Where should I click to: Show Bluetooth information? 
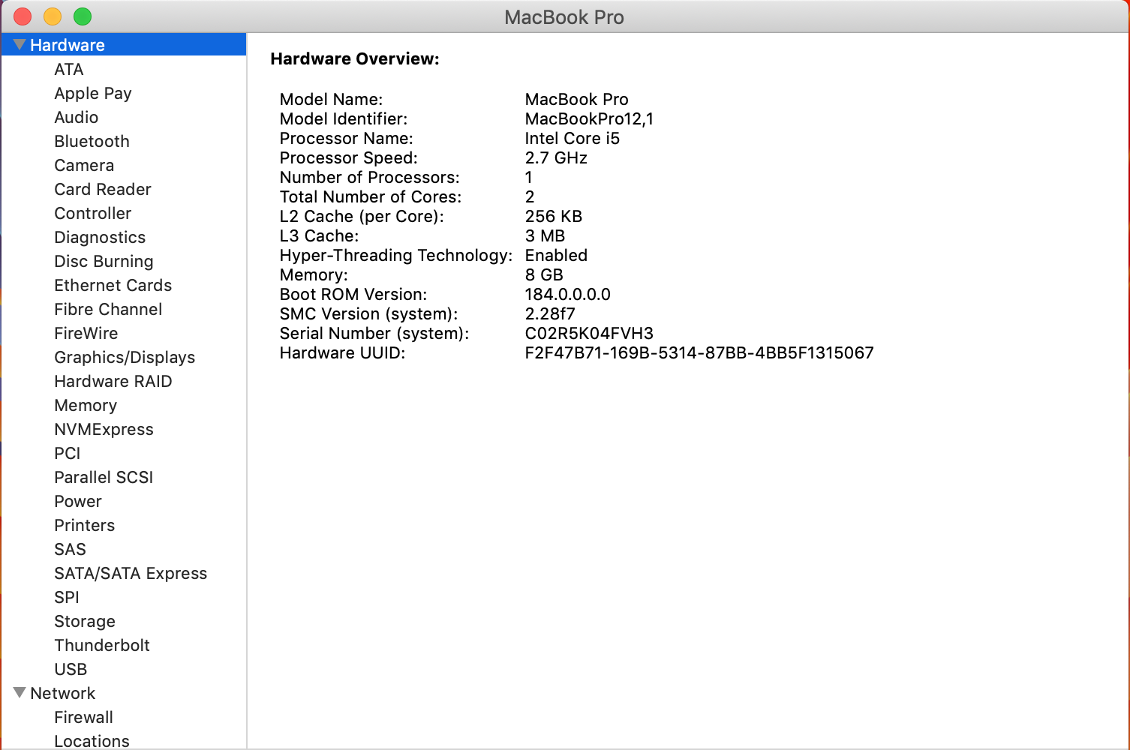pos(92,141)
